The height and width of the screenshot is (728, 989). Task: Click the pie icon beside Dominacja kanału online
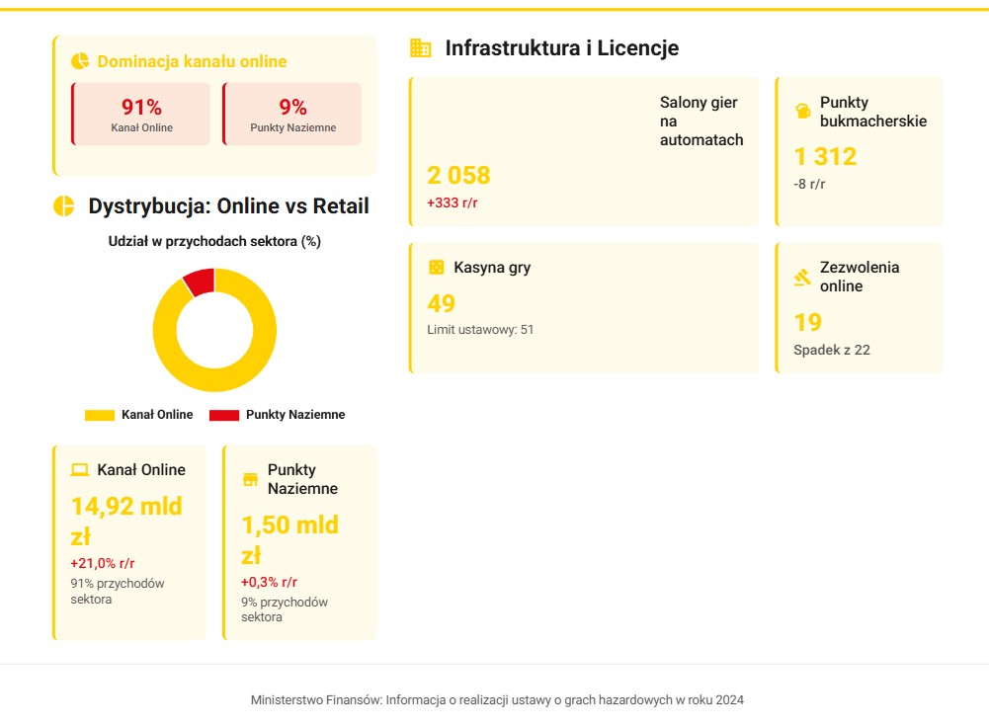point(81,61)
